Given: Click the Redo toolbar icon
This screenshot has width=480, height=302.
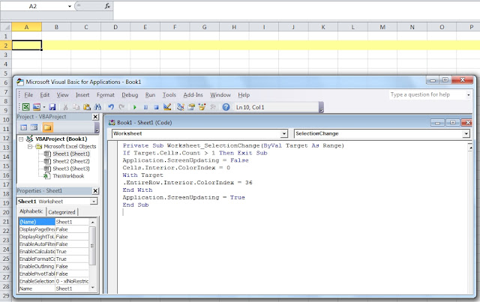Looking at the screenshot, I should 121,107.
